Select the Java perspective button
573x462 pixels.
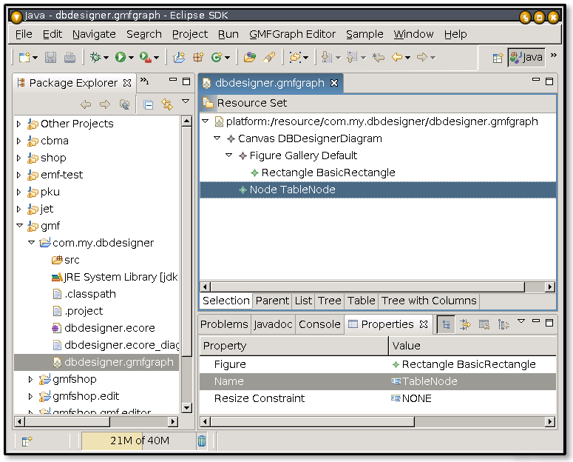(526, 58)
